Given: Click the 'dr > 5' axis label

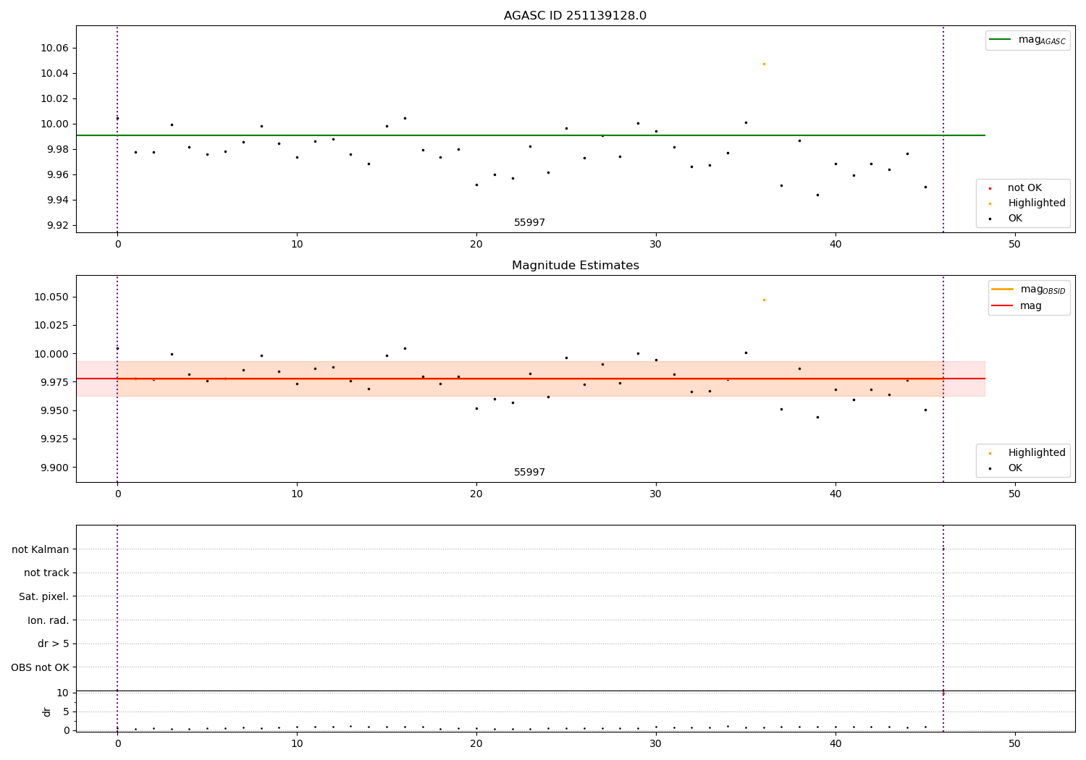Looking at the screenshot, I should coord(54,643).
